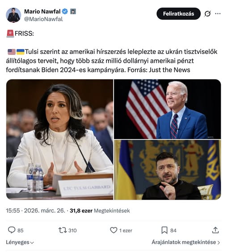Screen dimensions: 227x252
Task: View the 31,8 ezer Megtekintések count
Action: (x=100, y=211)
